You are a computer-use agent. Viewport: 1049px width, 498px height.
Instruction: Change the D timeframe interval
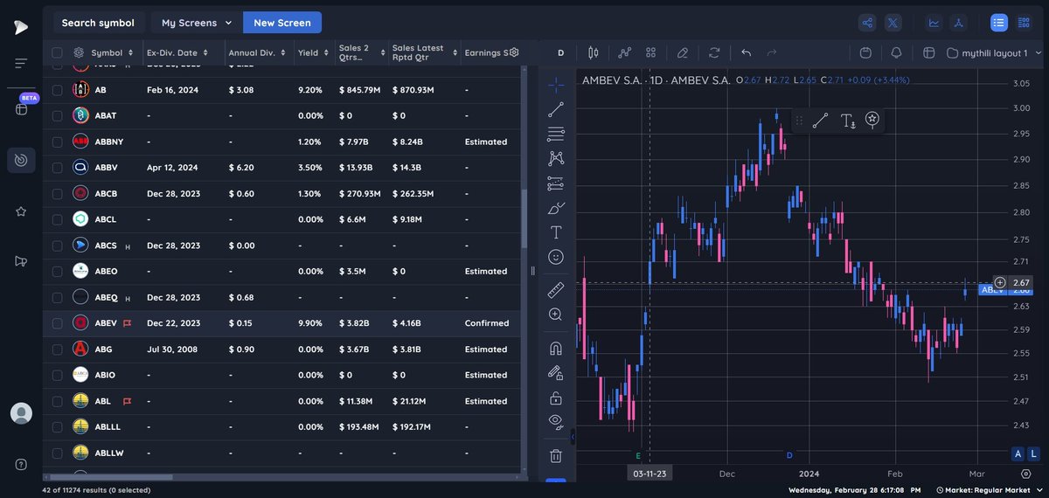[x=561, y=52]
